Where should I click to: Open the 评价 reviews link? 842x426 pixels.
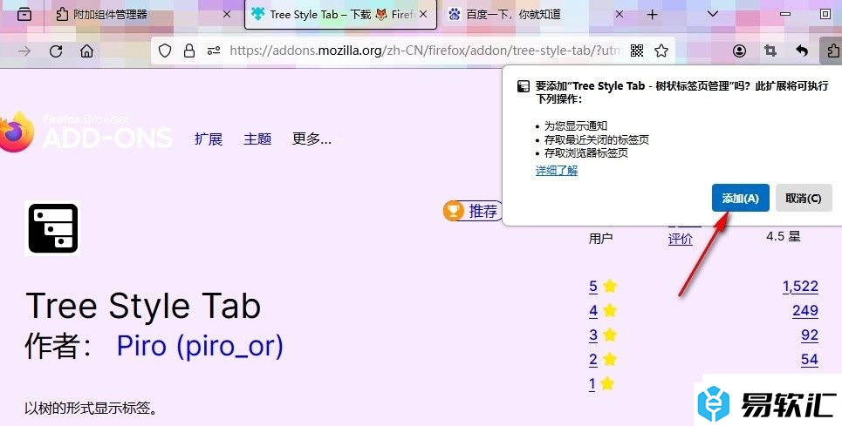pyautogui.click(x=681, y=239)
